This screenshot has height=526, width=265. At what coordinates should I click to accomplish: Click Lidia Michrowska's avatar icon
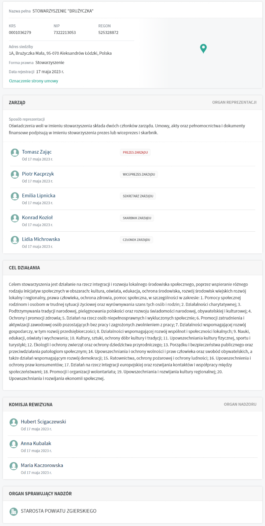point(15,240)
